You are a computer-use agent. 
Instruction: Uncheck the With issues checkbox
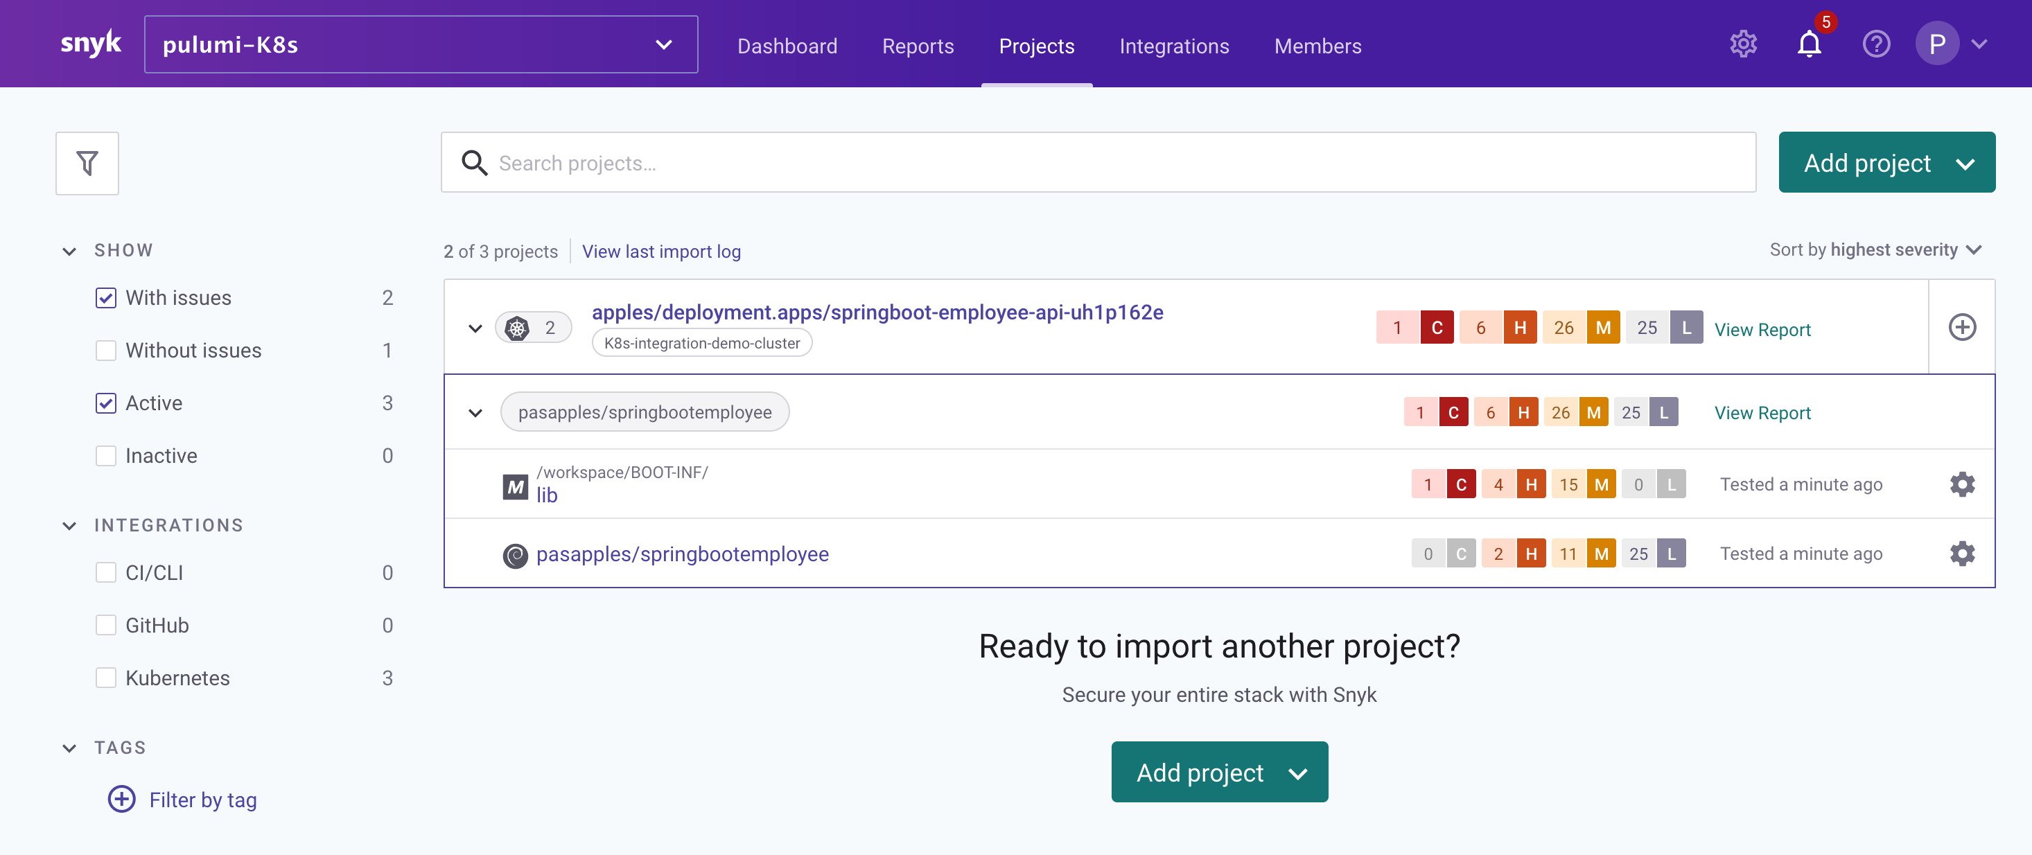point(106,298)
